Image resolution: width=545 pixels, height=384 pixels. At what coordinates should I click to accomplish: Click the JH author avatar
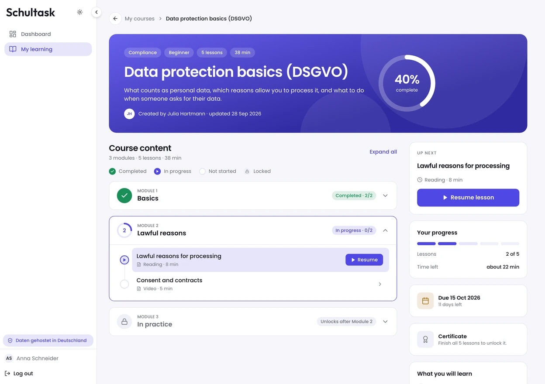pyautogui.click(x=129, y=113)
